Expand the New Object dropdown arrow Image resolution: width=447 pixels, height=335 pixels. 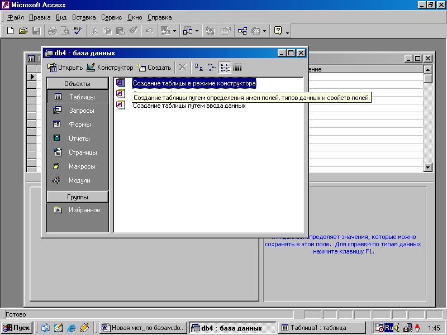(x=264, y=31)
